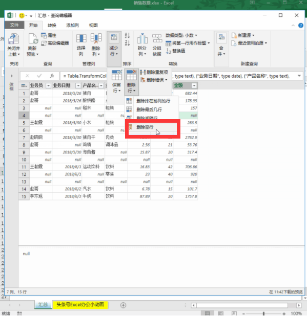Click Page Layout view icon in status bar

pyautogui.click(x=221, y=313)
